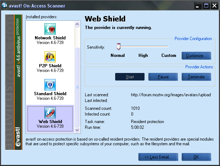Open the Customize... settings button
Viewport: 220px width, 166px height.
[196, 56]
